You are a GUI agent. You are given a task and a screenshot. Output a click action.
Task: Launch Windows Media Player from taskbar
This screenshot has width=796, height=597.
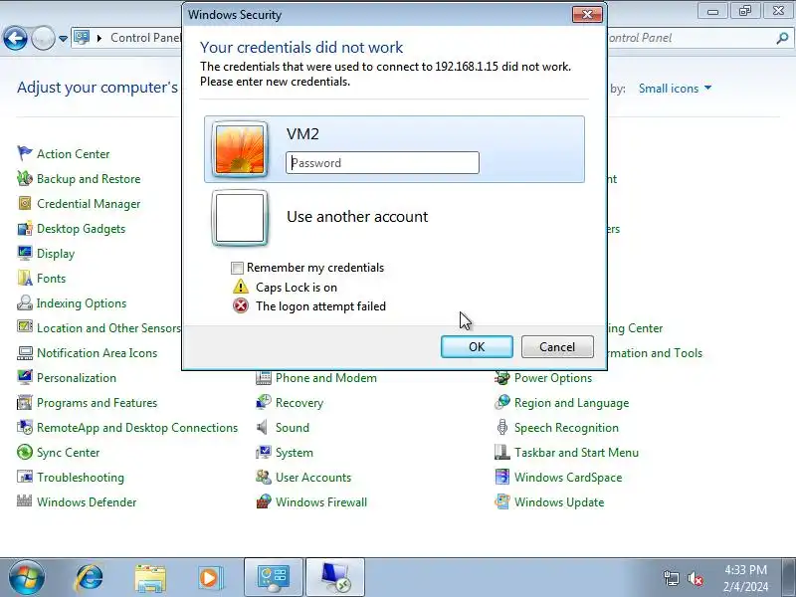point(209,578)
